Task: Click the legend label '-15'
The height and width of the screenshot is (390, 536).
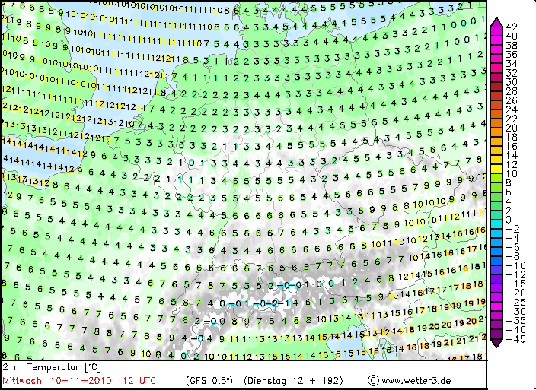Action: point(515,284)
